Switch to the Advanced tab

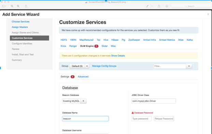coord(83,76)
